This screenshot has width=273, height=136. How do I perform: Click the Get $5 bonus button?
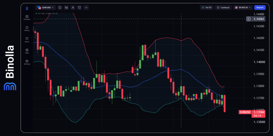pos(207,8)
